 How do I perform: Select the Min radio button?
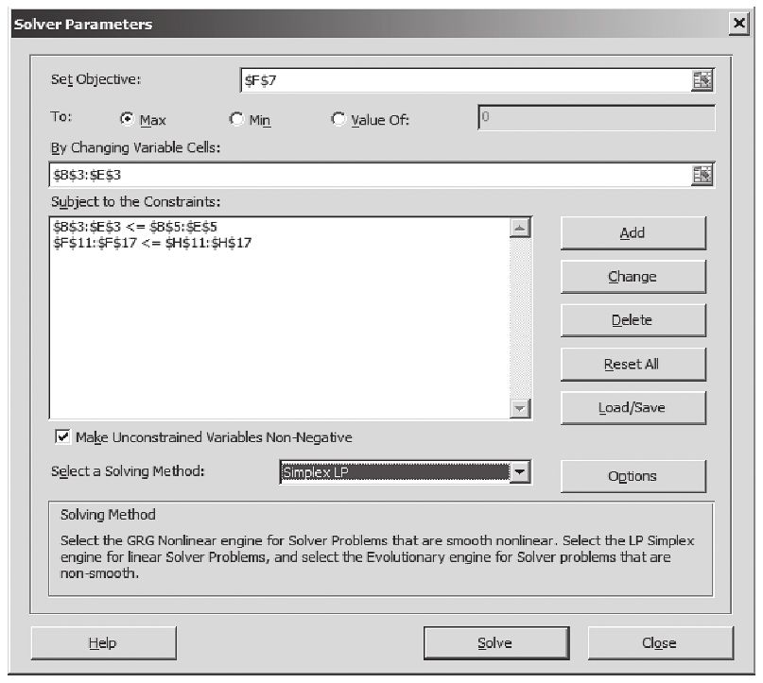(x=235, y=120)
